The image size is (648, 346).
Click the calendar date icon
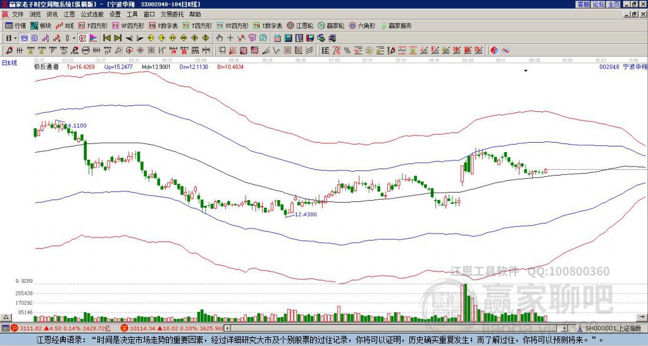277,38
